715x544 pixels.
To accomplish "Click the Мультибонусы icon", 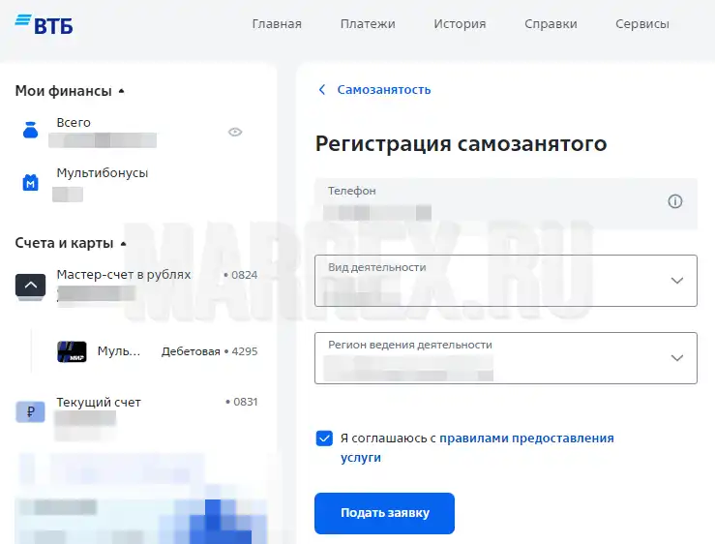I will coord(31,183).
